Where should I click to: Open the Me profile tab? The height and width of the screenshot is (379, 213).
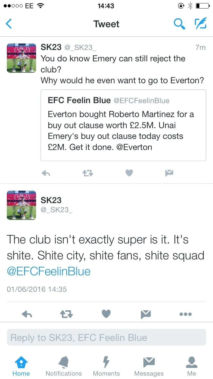pos(191,366)
